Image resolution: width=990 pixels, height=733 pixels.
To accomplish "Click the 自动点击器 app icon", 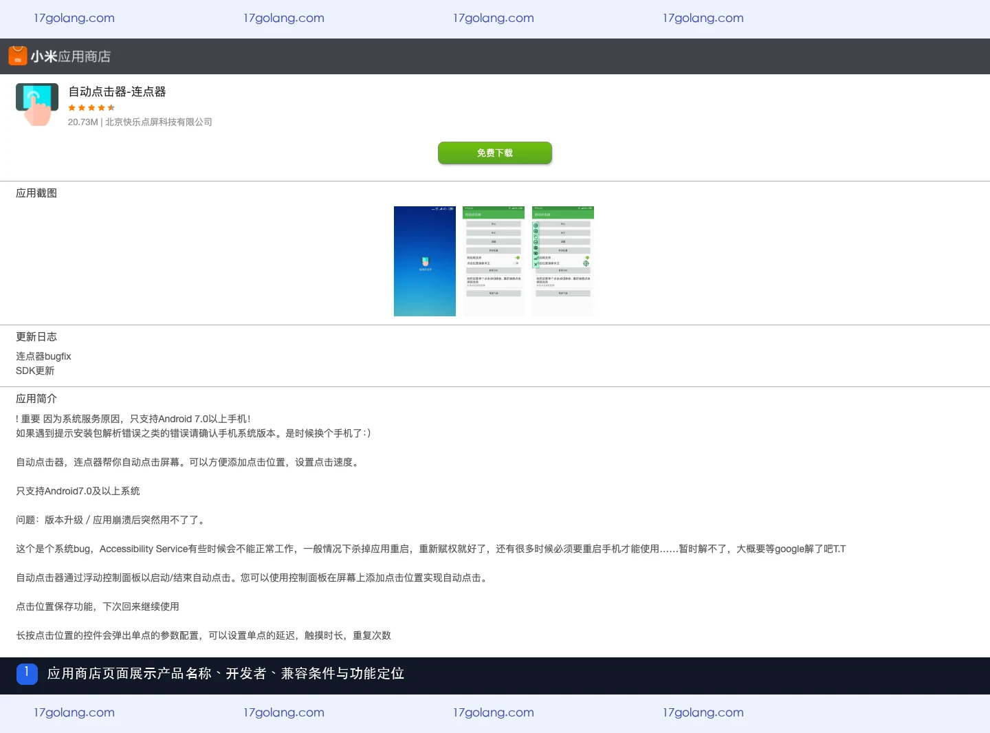I will (37, 105).
